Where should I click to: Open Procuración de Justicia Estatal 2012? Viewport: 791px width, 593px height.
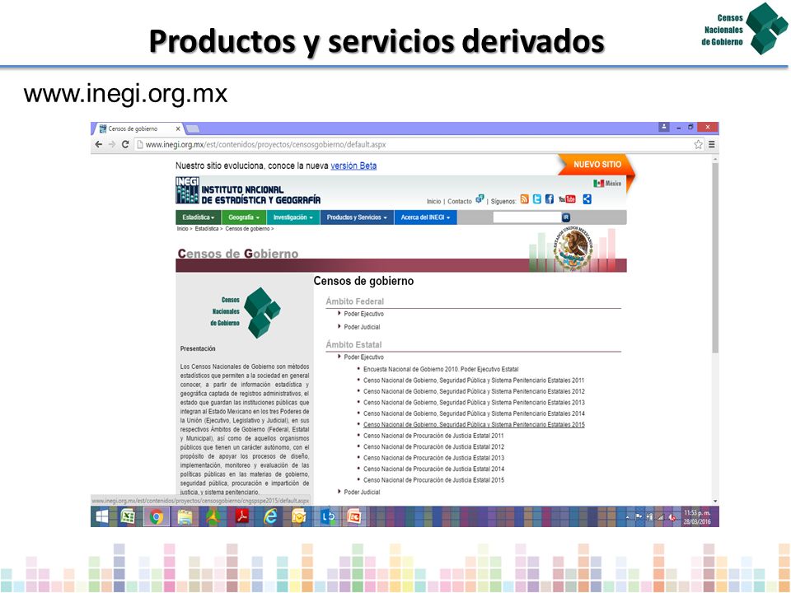pos(433,447)
